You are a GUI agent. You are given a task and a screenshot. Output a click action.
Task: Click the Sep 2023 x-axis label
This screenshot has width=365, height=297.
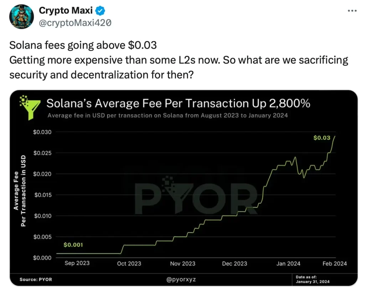tap(77, 263)
